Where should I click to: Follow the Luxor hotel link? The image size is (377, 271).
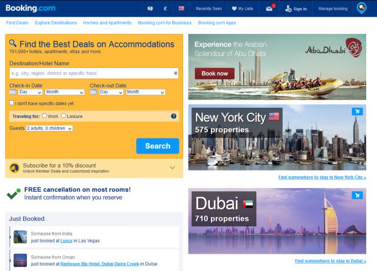[x=66, y=240]
